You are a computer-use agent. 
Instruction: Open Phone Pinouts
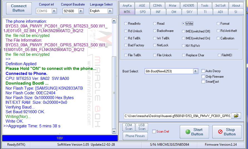[x=135, y=136]
